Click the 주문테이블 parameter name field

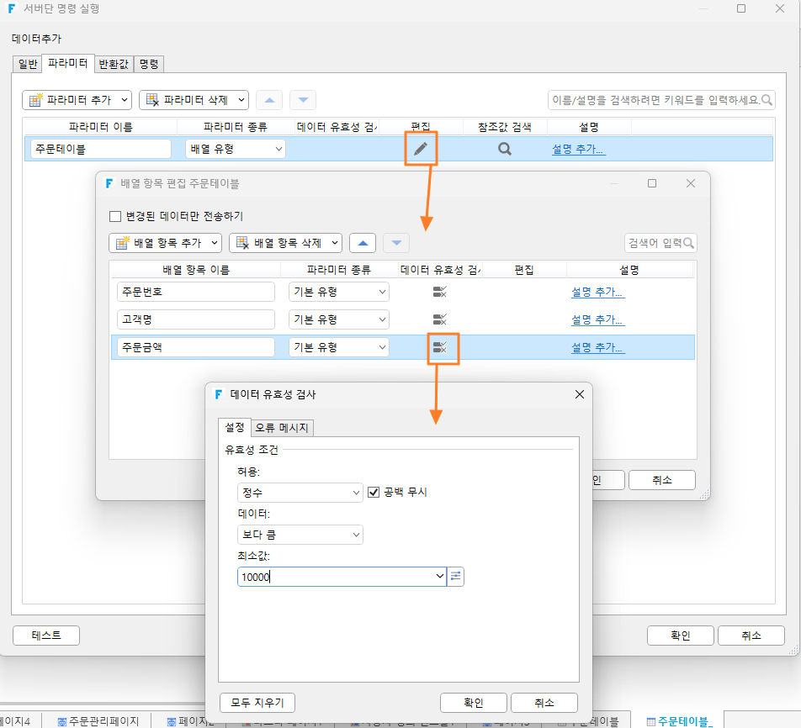click(x=101, y=149)
